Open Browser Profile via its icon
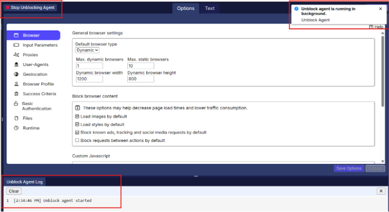 pos(17,84)
